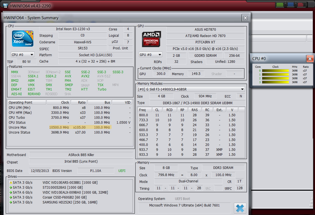Click the PITCAIRN XT codename field
Viewport: 315px width, 215px height.
tap(205, 42)
